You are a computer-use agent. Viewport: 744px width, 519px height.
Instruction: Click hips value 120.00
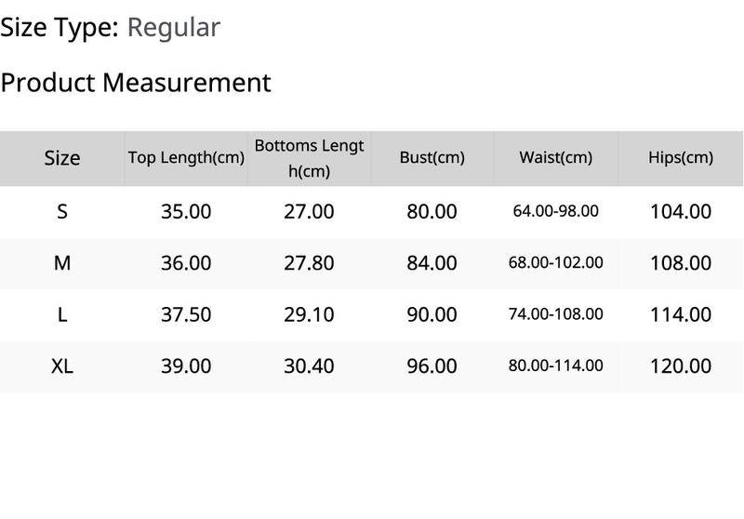tap(680, 366)
